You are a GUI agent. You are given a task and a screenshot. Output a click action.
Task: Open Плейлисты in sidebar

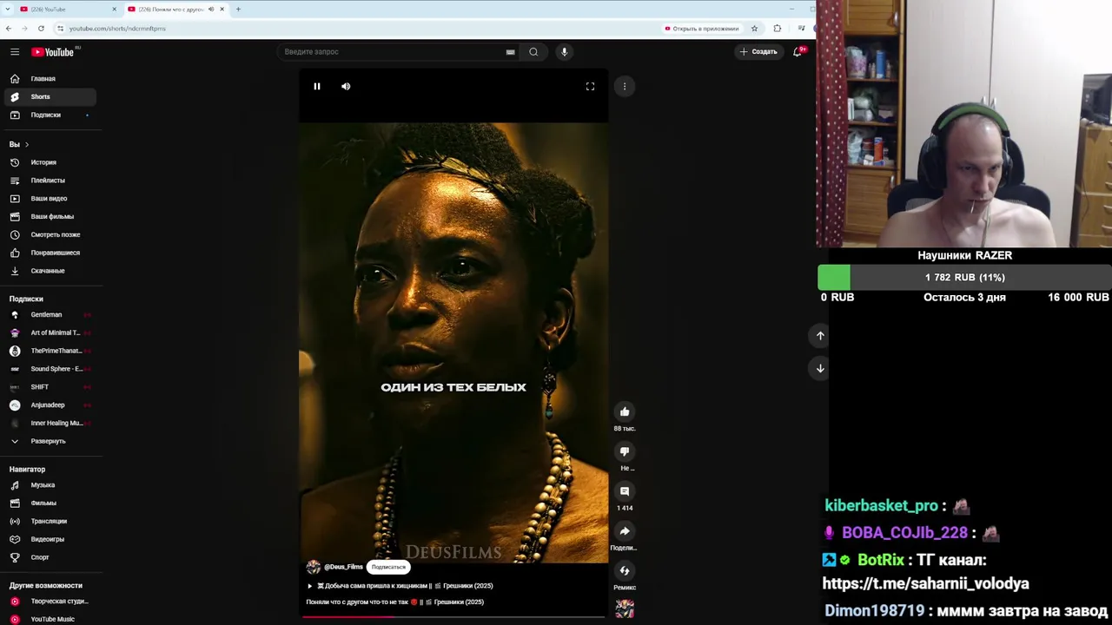point(50,181)
